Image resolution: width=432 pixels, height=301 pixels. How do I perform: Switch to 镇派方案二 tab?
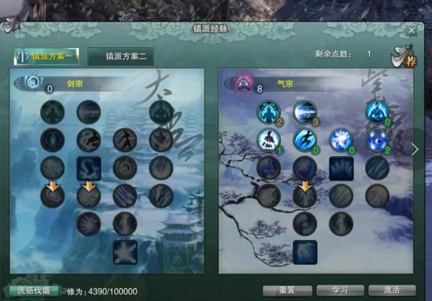point(120,57)
